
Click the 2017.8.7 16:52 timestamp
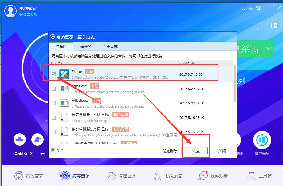click(191, 74)
